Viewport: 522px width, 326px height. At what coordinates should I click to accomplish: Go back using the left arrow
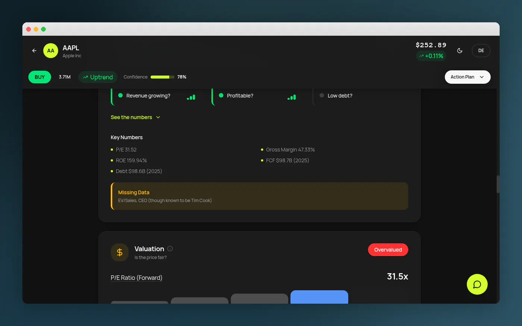point(34,51)
